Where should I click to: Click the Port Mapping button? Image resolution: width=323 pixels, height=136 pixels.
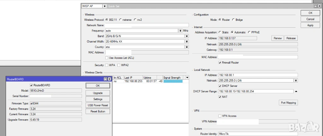click(289, 103)
